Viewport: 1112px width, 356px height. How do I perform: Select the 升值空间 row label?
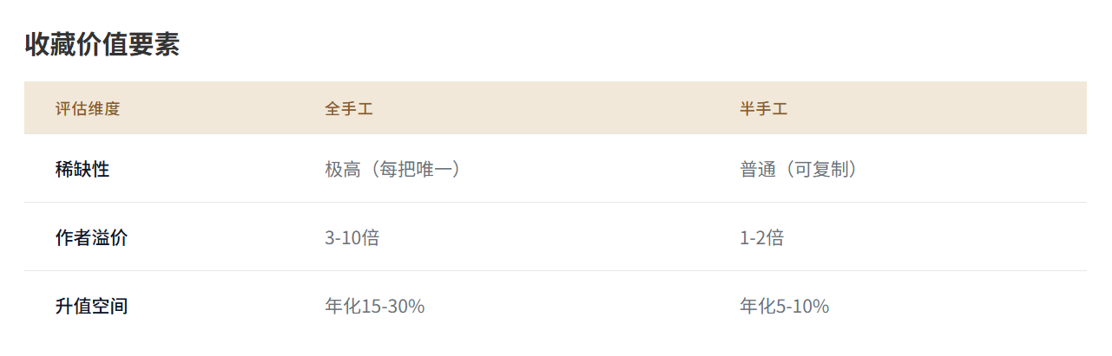click(x=91, y=306)
